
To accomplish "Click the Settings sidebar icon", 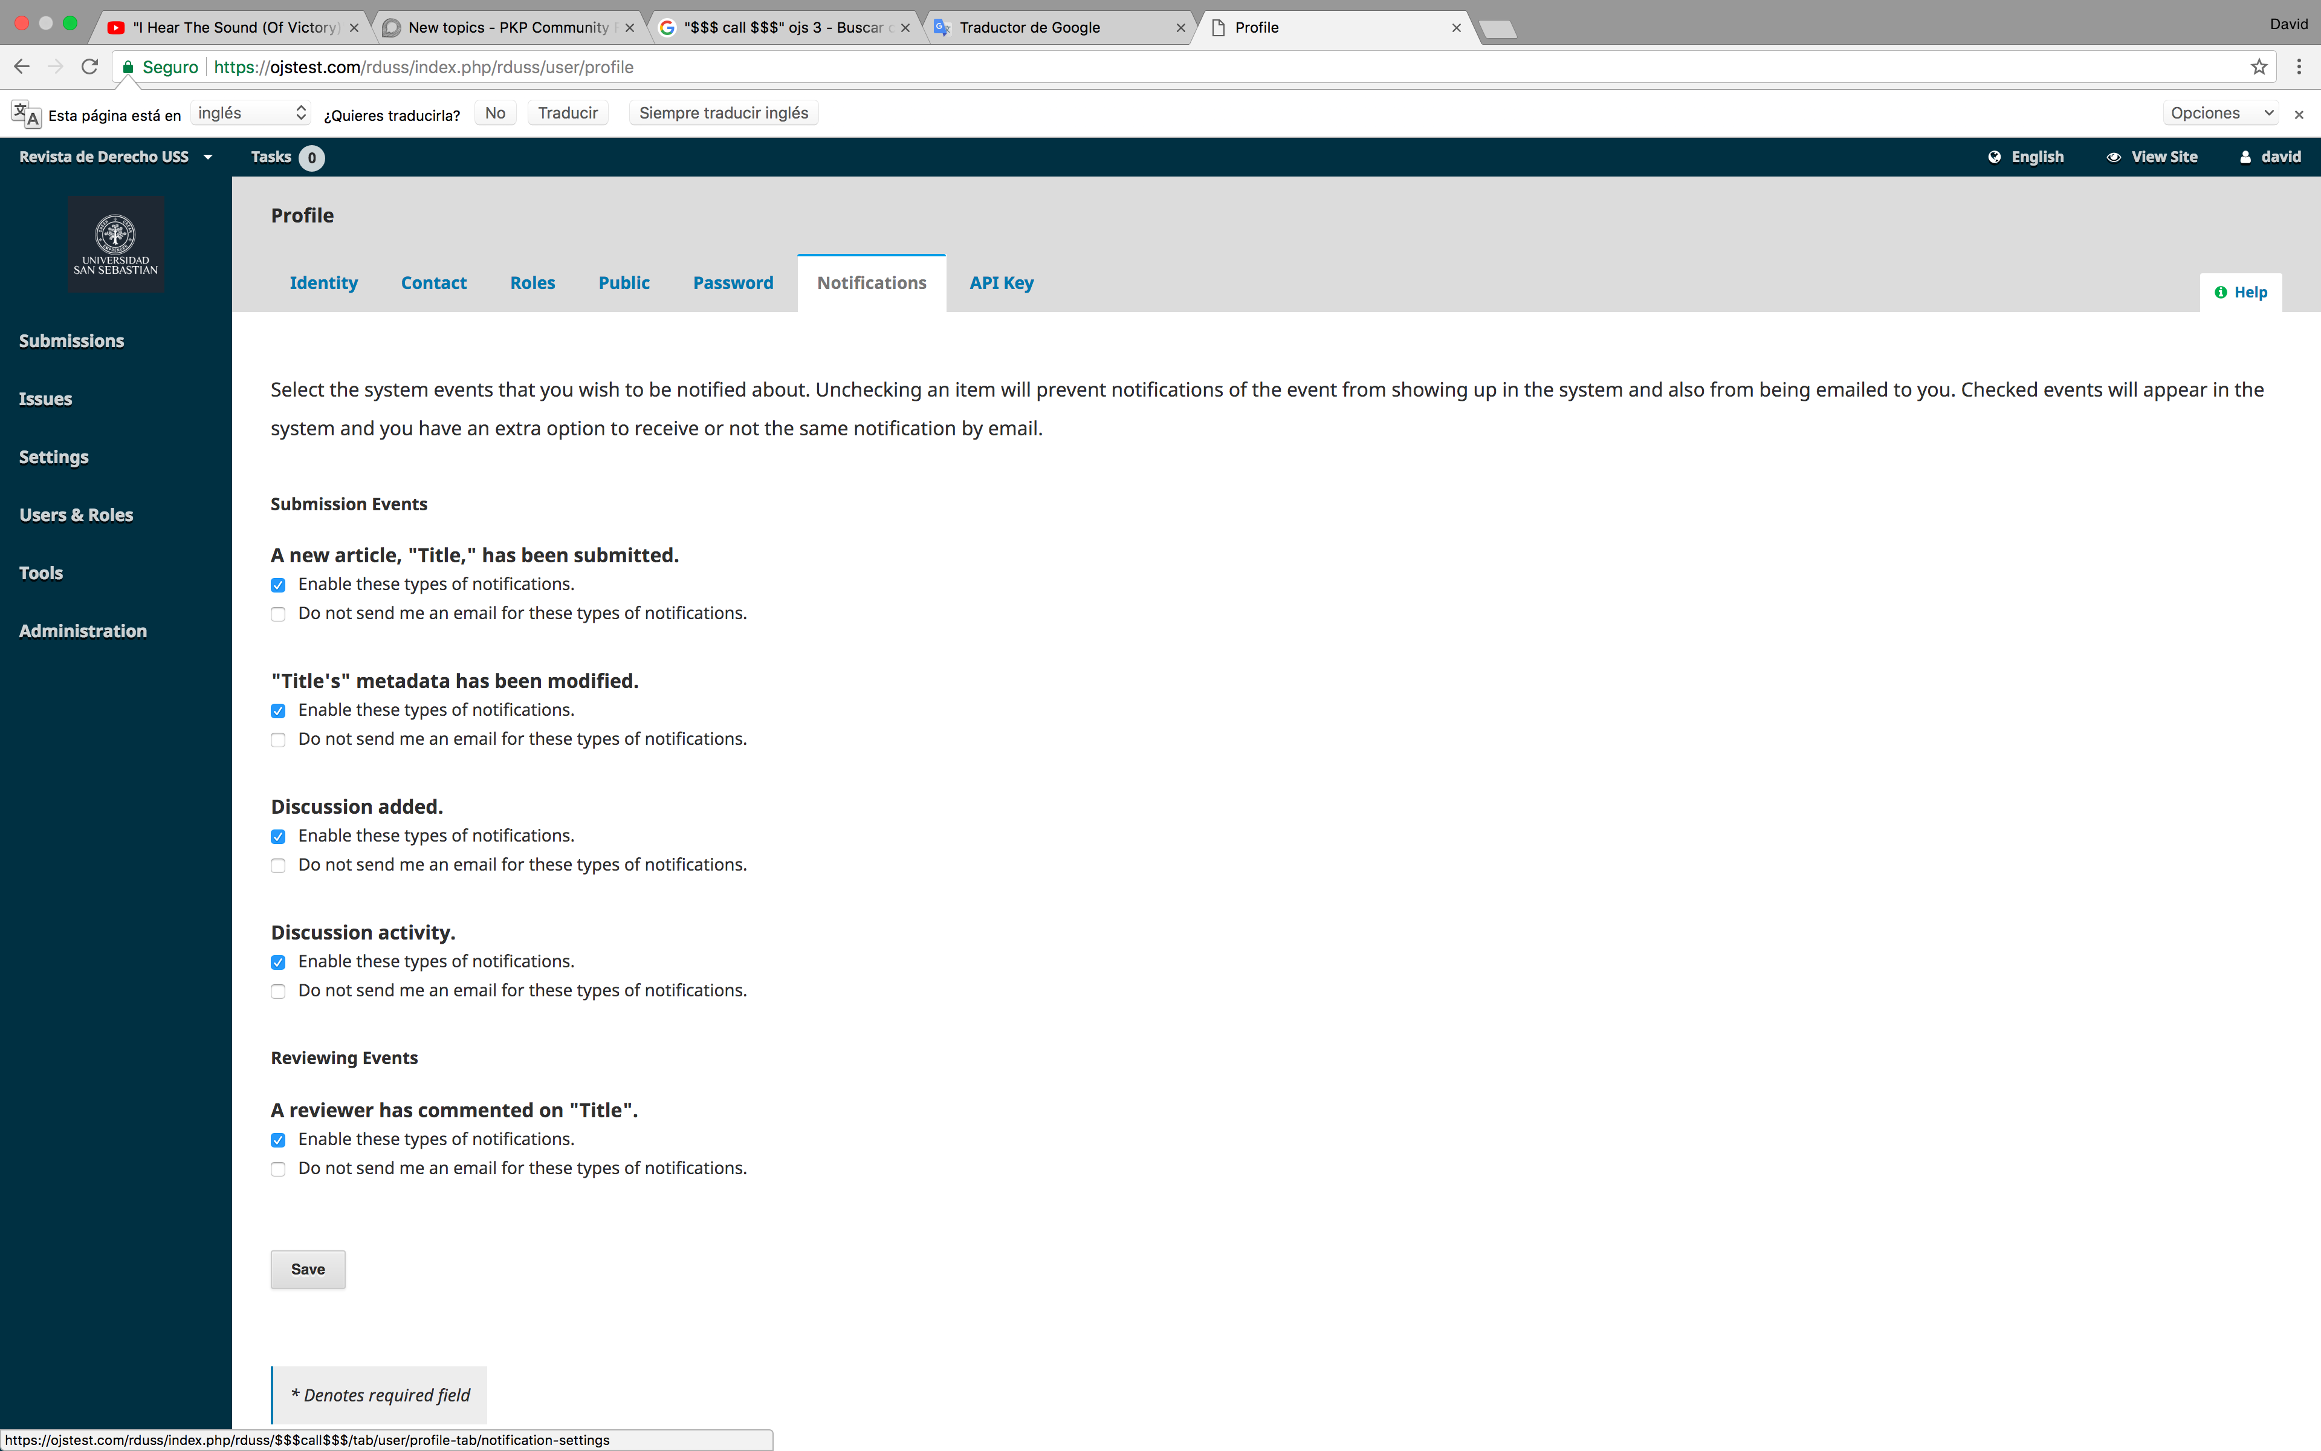I will tap(52, 455).
